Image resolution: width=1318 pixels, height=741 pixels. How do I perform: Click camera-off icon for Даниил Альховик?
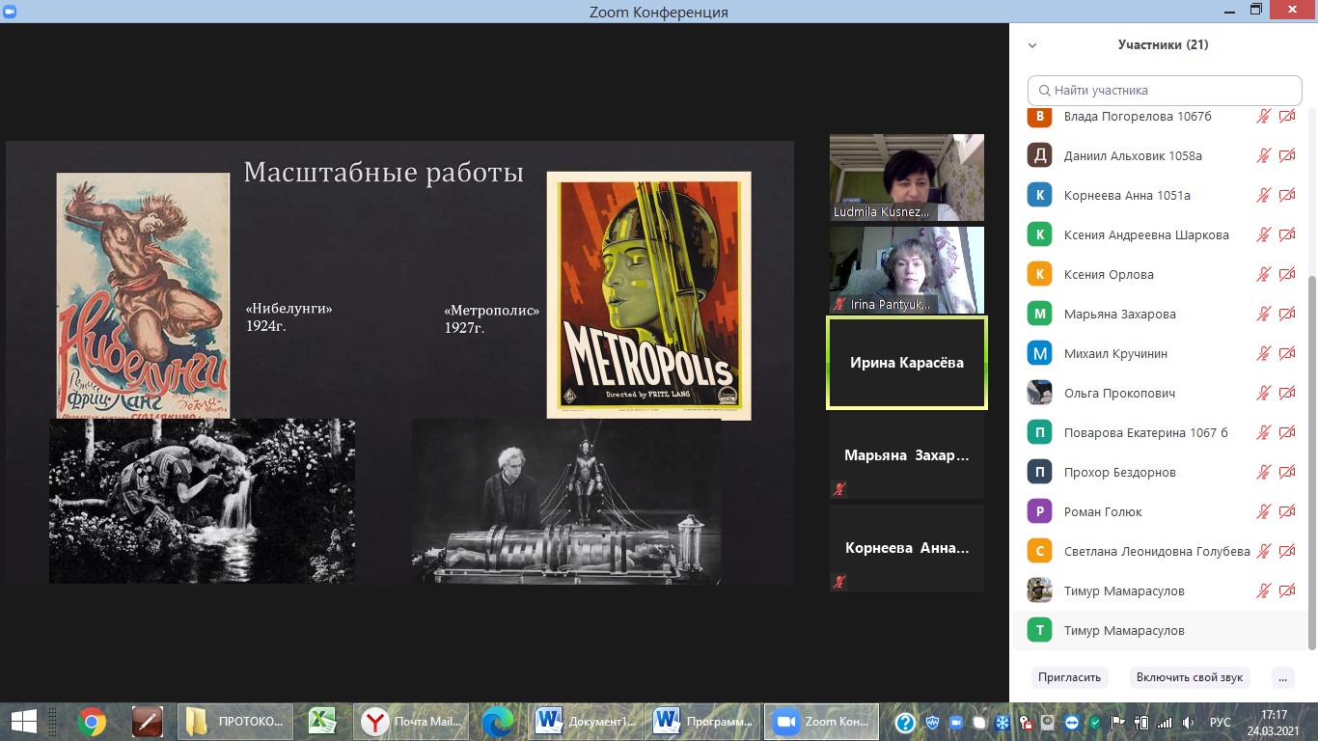tap(1287, 155)
